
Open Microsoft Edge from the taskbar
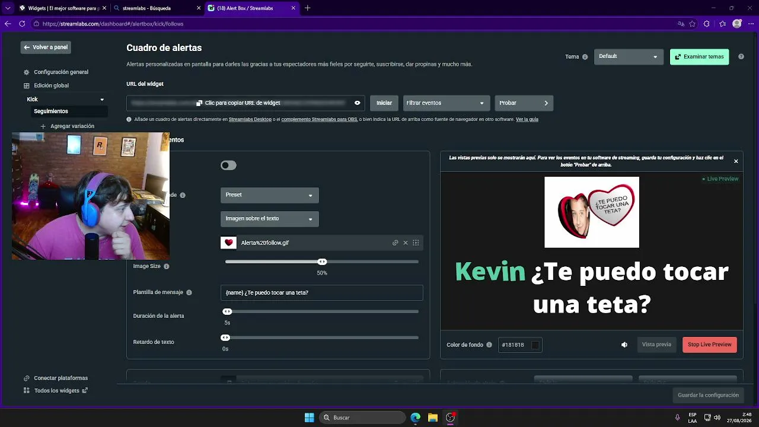[x=416, y=418]
